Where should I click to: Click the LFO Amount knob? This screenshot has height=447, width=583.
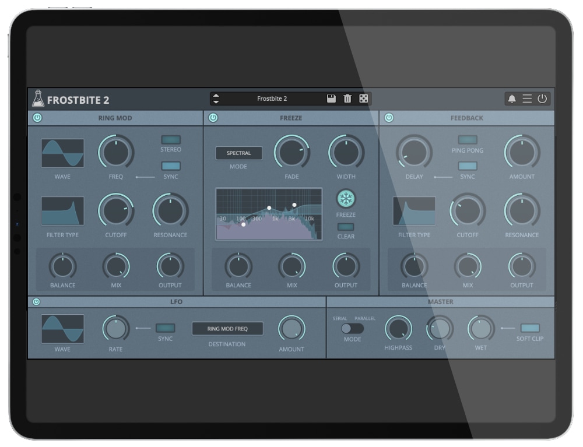[x=291, y=329]
